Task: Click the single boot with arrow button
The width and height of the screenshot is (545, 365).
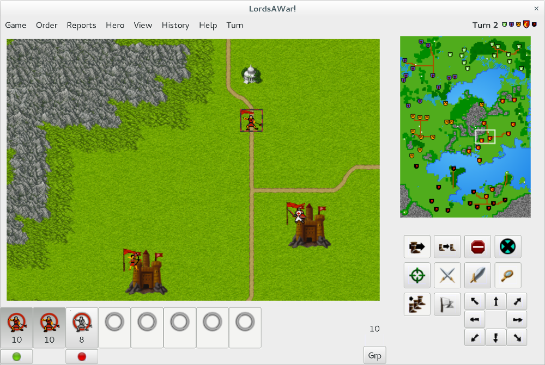Action: click(x=417, y=246)
